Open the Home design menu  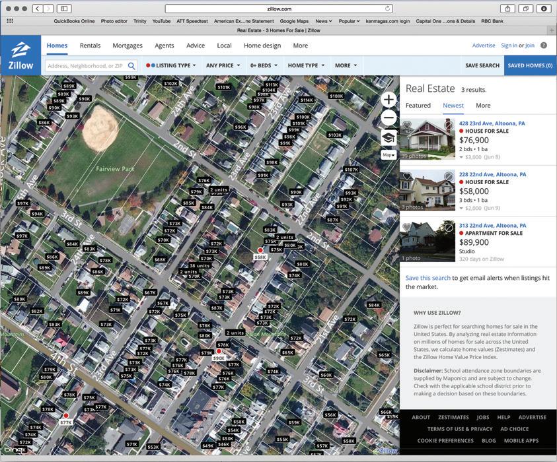coord(262,46)
